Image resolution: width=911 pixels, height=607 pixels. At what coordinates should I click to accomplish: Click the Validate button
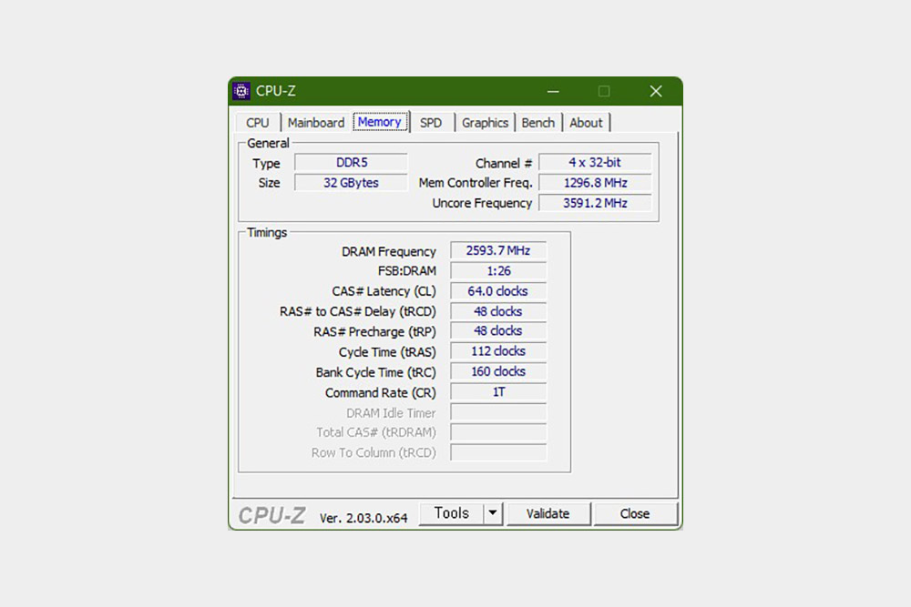point(548,514)
